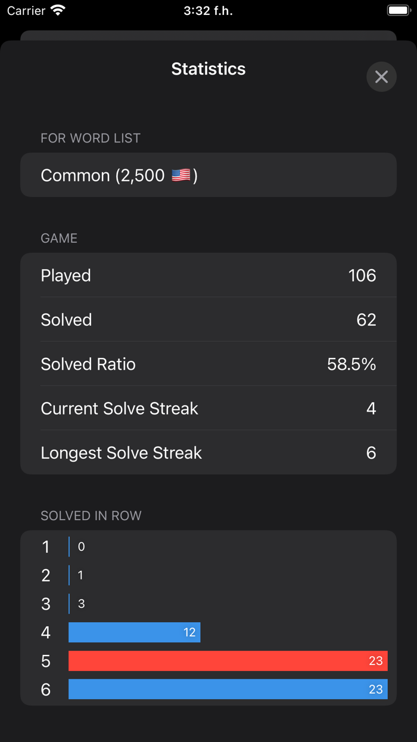The height and width of the screenshot is (742, 417).
Task: Open the Common word list selector
Action: click(x=208, y=175)
